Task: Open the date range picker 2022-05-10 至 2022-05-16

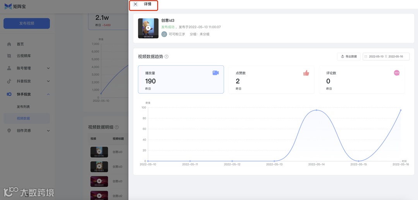Action: pyautogui.click(x=386, y=56)
